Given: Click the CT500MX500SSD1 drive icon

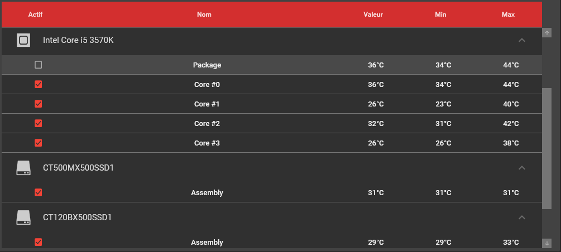Looking at the screenshot, I should (23, 168).
